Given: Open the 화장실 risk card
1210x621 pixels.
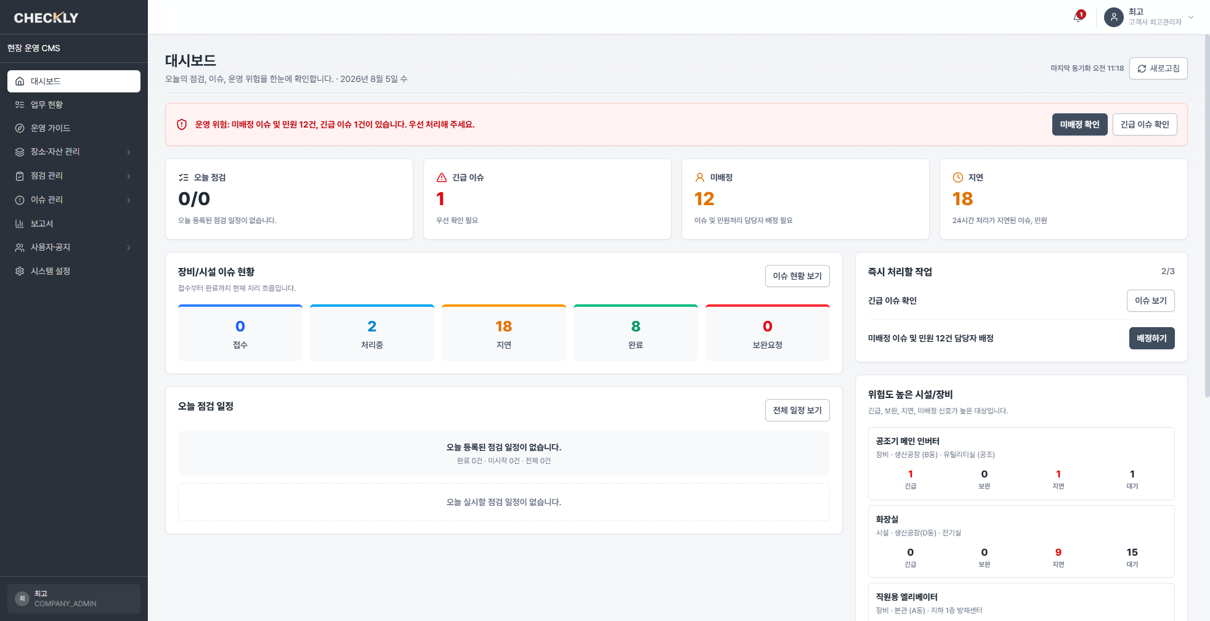Looking at the screenshot, I should (x=1021, y=542).
